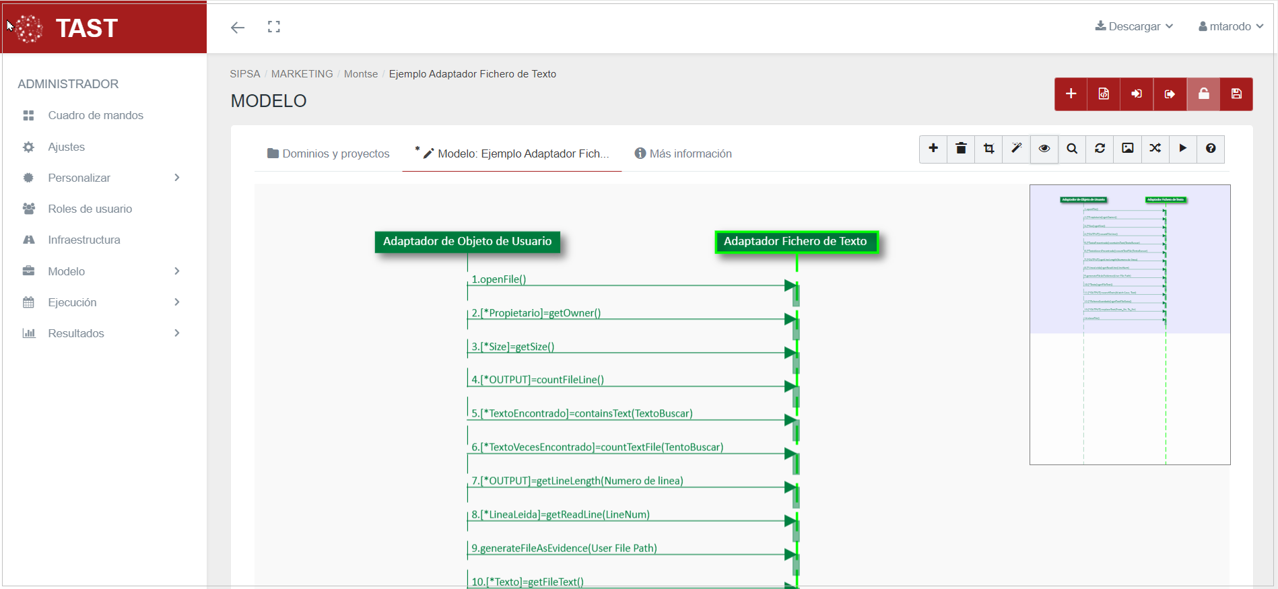Open Roles de usuario in sidebar
Viewport: 1278px width, 589px height.
point(90,209)
